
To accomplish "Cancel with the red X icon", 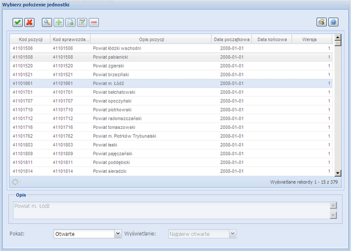I will (29, 22).
